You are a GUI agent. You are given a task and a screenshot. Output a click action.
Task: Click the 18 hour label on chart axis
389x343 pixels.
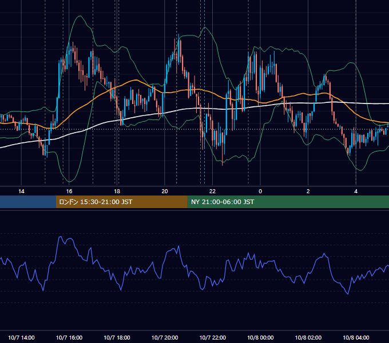117,192
